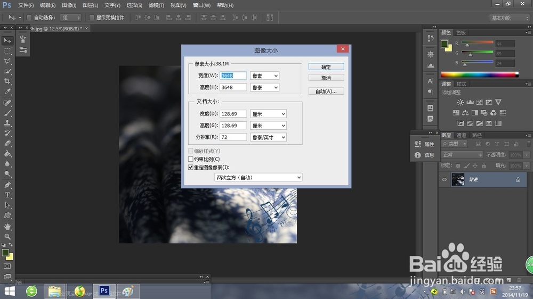Open the layer blend mode dropdown
The image size is (533, 299).
(x=462, y=155)
